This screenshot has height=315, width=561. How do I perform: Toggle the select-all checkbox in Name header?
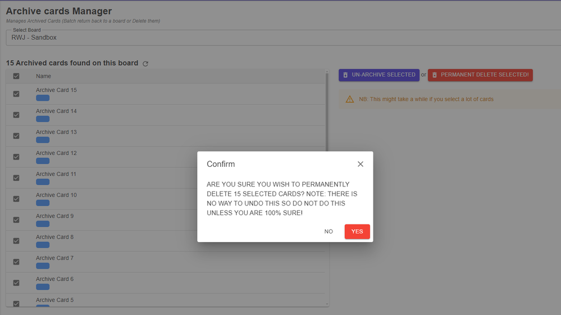click(x=16, y=76)
